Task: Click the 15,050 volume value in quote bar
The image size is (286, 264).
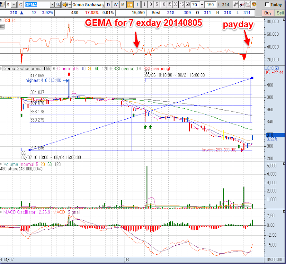Action: pyautogui.click(x=138, y=13)
